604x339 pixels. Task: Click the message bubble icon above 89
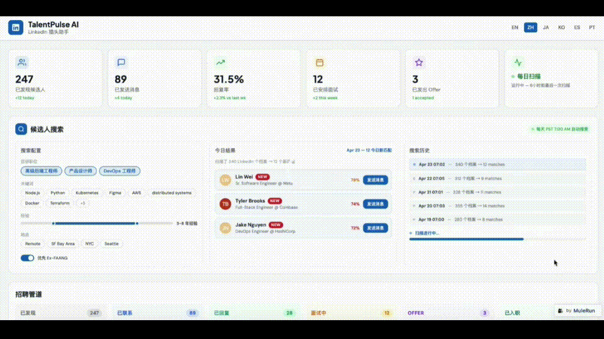point(121,62)
